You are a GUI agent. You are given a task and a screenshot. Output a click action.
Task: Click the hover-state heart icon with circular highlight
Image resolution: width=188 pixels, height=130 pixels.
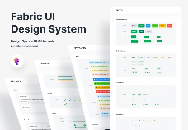pos(136,125)
